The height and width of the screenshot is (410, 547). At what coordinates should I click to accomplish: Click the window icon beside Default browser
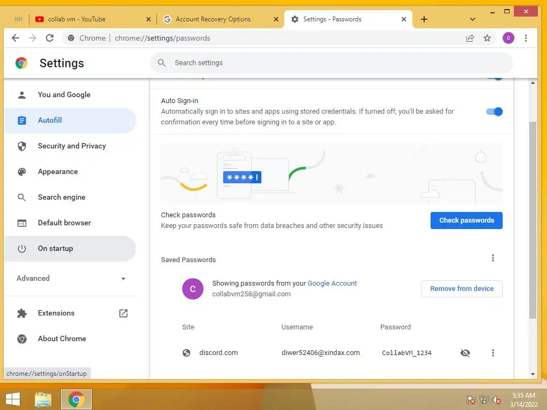click(x=21, y=223)
